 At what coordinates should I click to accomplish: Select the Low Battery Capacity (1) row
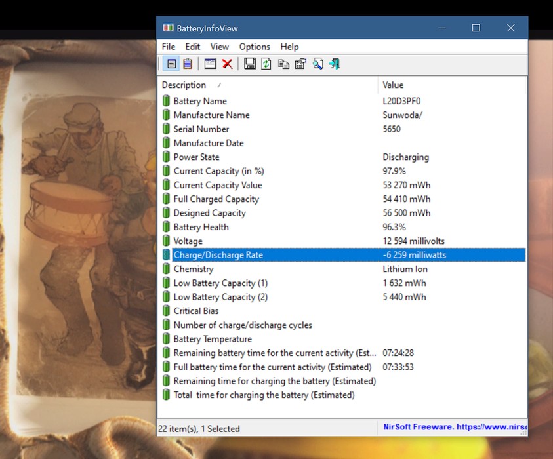343,283
